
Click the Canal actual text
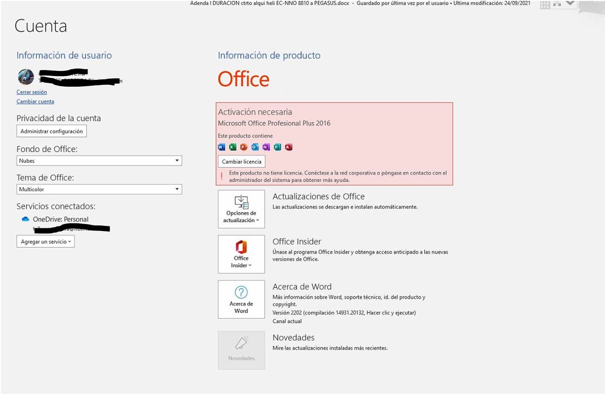[x=287, y=321]
